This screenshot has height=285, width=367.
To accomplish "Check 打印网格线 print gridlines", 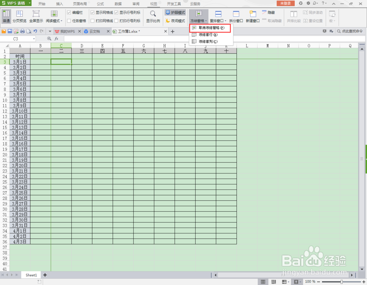I will coord(92,21).
